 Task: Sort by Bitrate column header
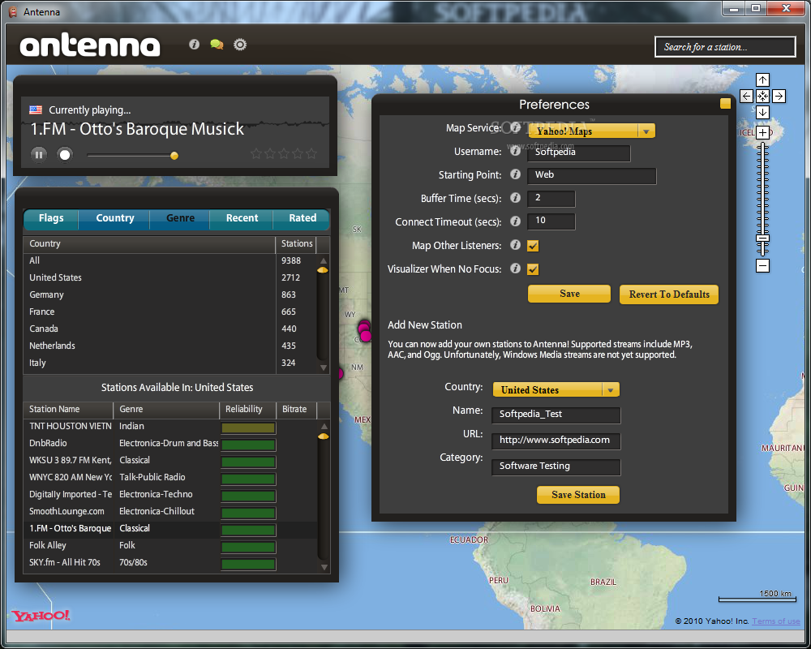(x=296, y=410)
